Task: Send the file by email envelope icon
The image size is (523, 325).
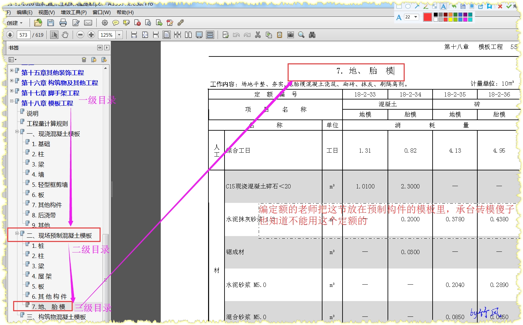Action: click(x=88, y=23)
